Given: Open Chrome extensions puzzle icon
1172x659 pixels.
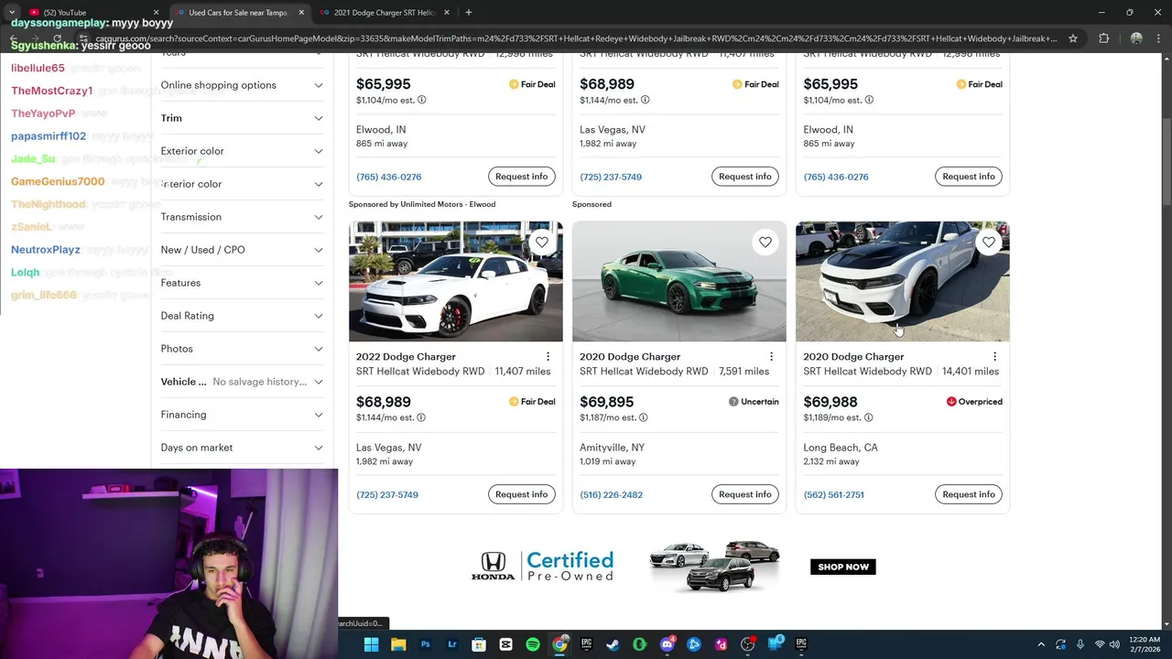Looking at the screenshot, I should click(x=1103, y=38).
